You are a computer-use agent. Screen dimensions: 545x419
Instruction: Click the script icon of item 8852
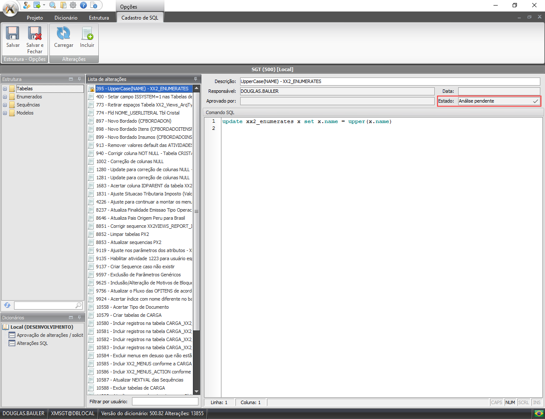pos(91,234)
